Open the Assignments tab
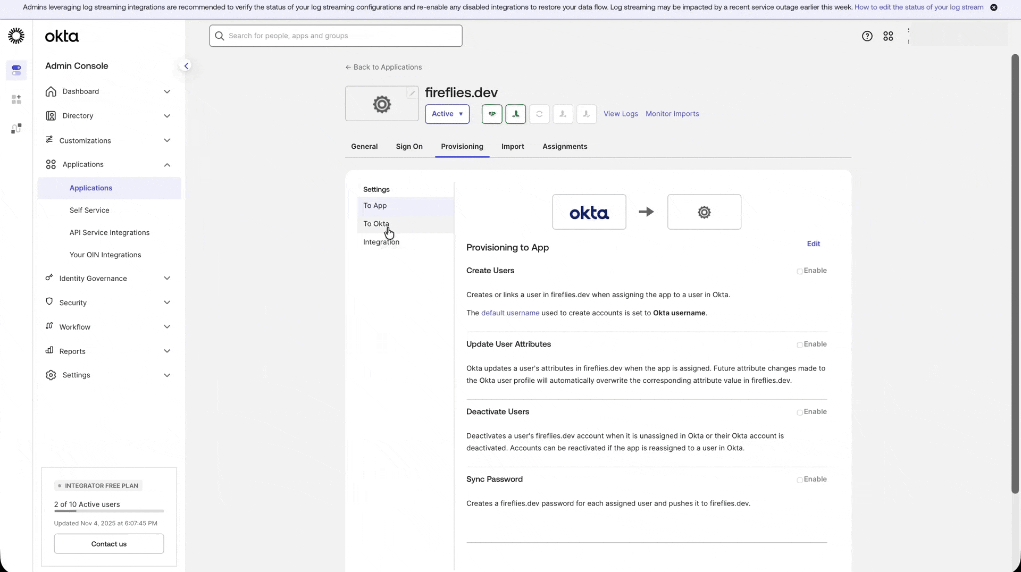Viewport: 1021px width, 572px height. click(x=565, y=147)
